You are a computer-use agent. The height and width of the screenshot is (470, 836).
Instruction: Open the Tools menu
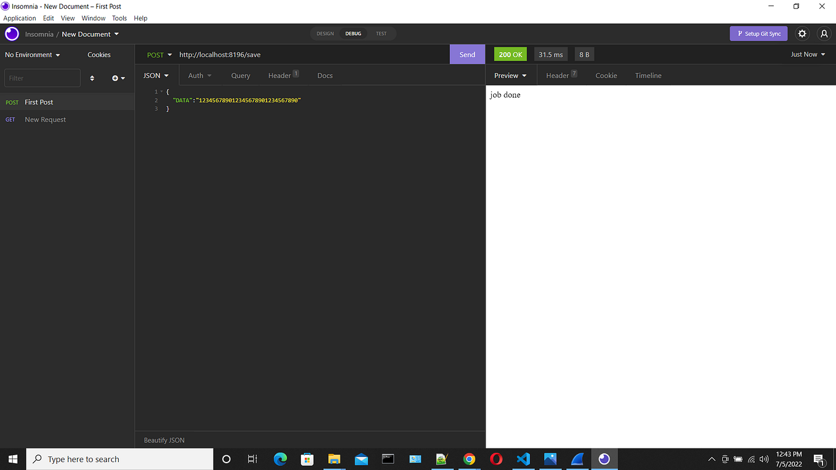click(x=119, y=18)
